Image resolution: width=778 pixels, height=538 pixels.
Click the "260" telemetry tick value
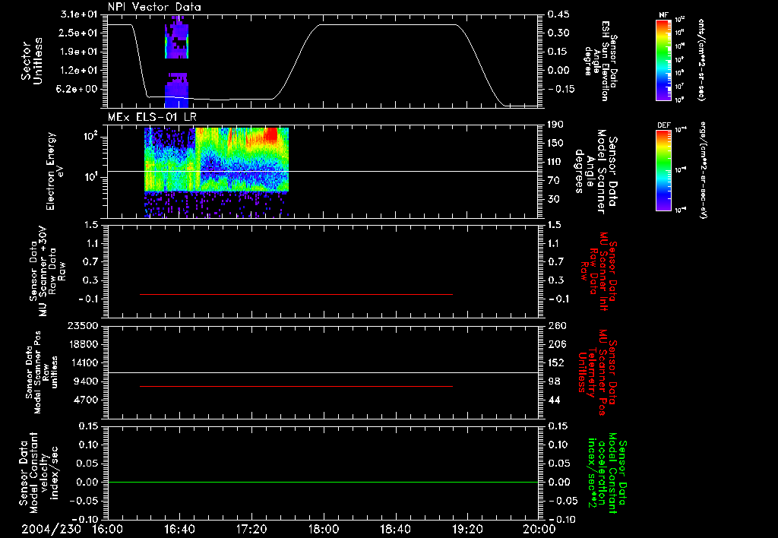(x=555, y=325)
